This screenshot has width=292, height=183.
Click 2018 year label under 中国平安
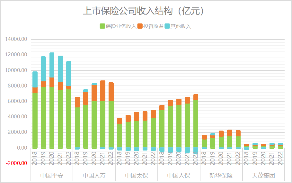click(35, 158)
